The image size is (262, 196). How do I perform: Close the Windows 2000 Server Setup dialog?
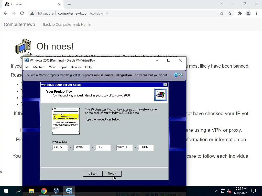pos(165,85)
